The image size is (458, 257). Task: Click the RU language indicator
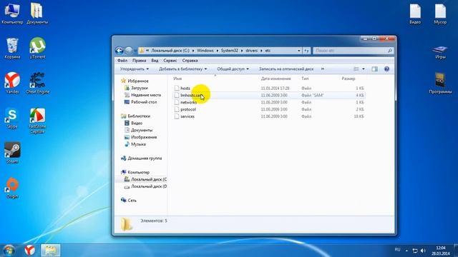point(398,250)
